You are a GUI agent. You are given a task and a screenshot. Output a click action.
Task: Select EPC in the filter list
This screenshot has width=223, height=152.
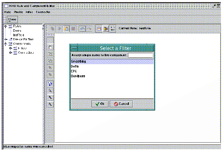pos(112,71)
